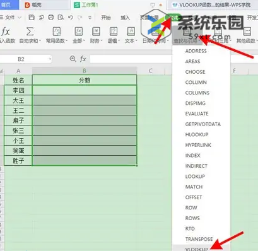Click the Redo arrow icon
The height and width of the screenshot is (251, 258).
[80, 17]
